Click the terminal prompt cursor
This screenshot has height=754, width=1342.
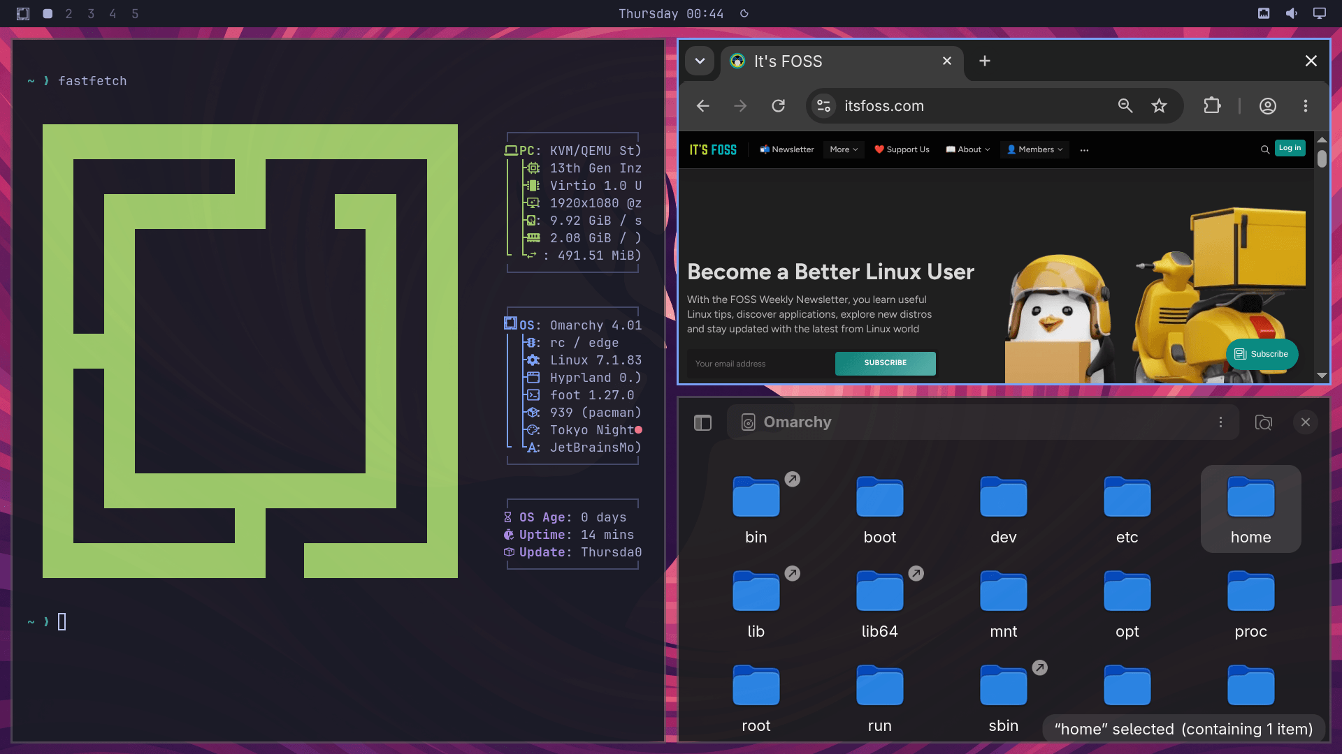tap(62, 621)
